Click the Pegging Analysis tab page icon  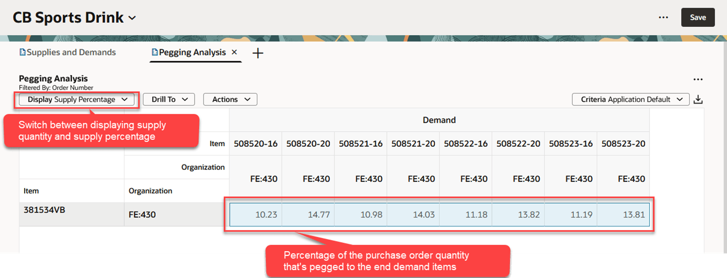tap(155, 52)
